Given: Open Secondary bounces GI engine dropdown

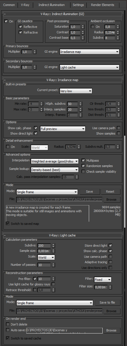Looking at the screenshot, I should (89, 67).
